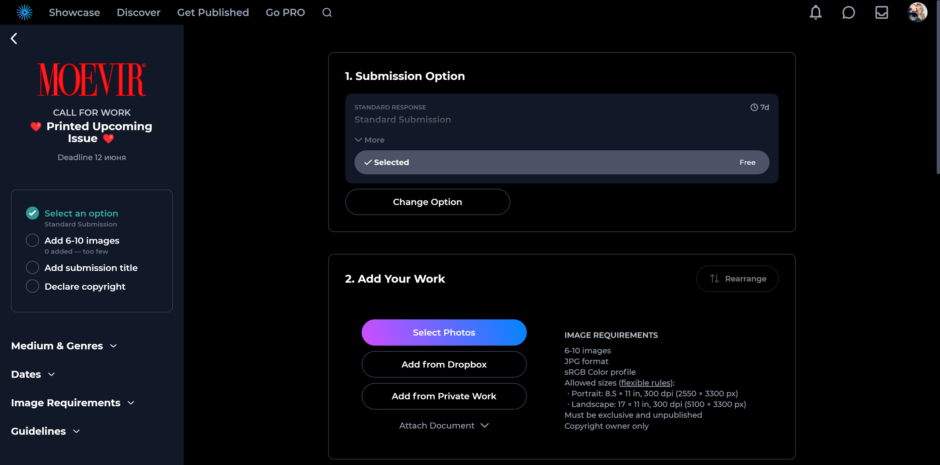Open the chat messages bubble icon
This screenshot has height=465, width=940.
(848, 12)
